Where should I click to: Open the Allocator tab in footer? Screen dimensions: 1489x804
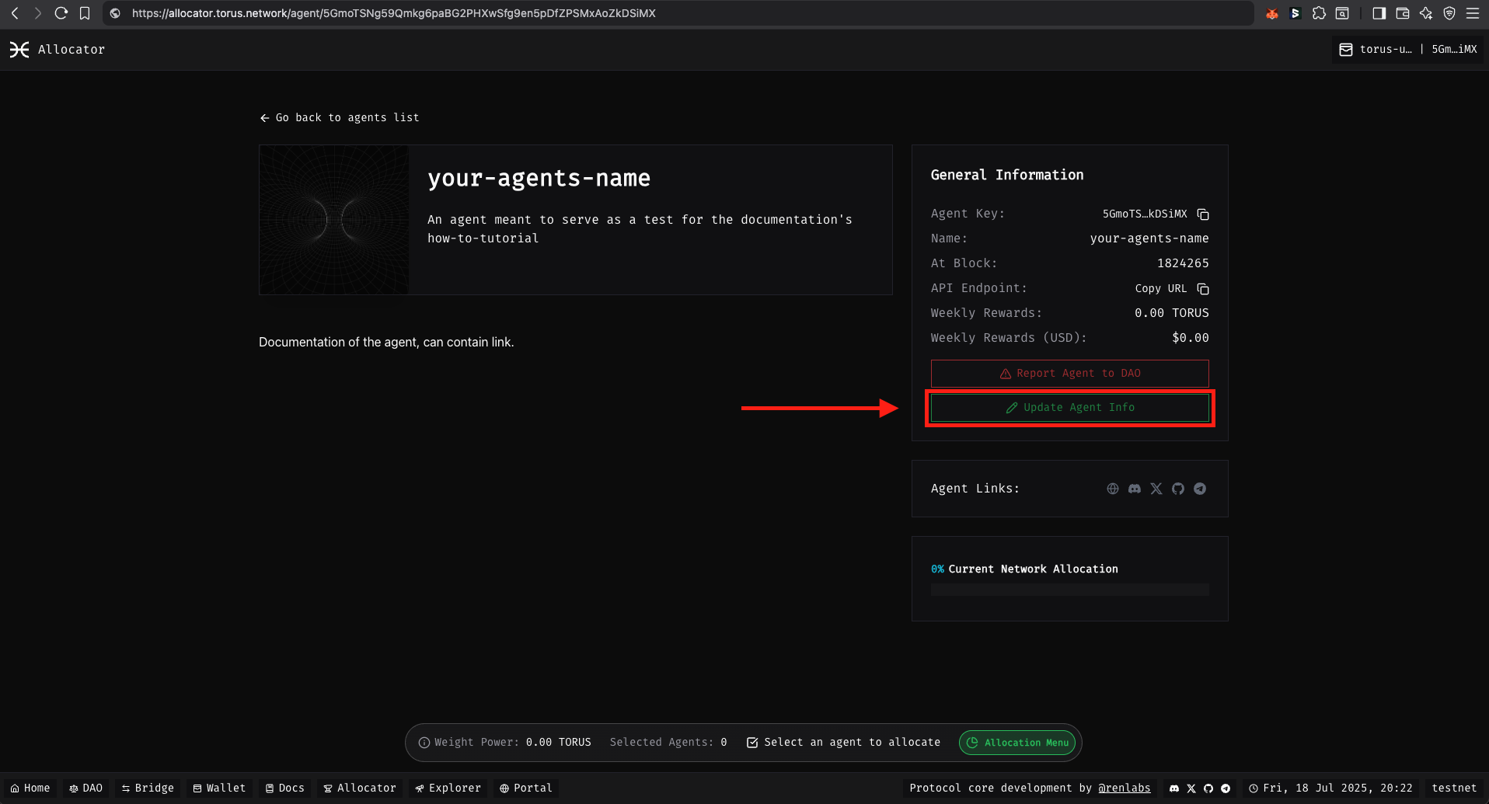coord(360,788)
